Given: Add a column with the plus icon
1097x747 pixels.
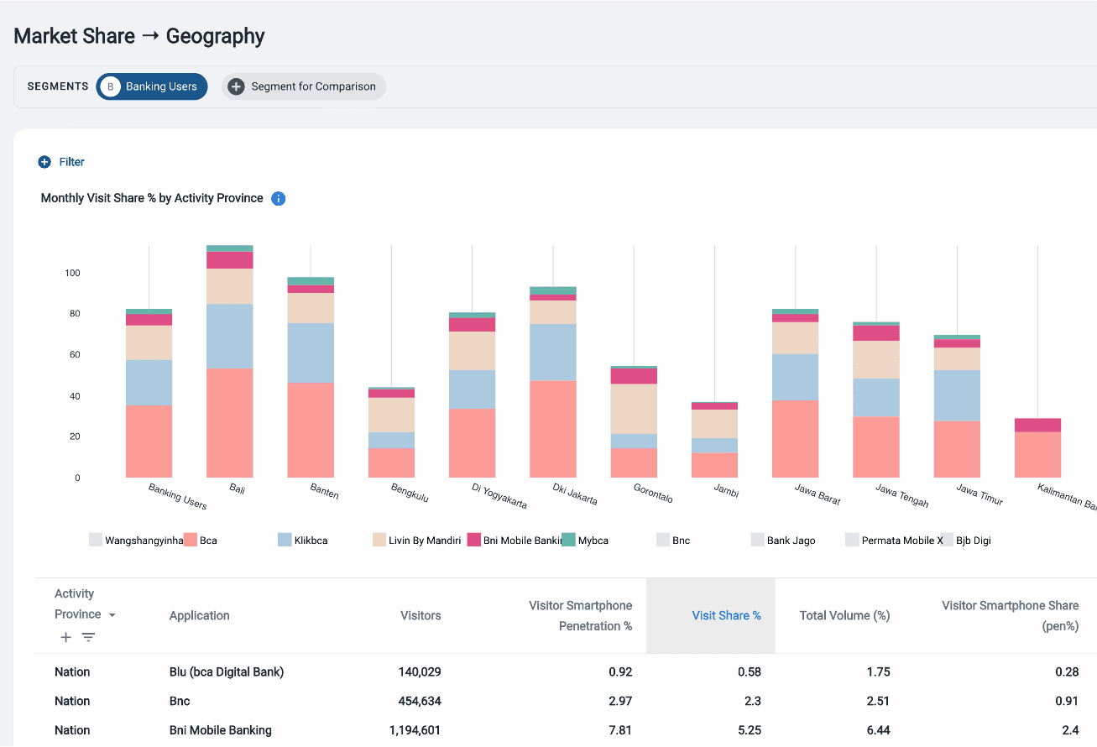Looking at the screenshot, I should coord(66,638).
